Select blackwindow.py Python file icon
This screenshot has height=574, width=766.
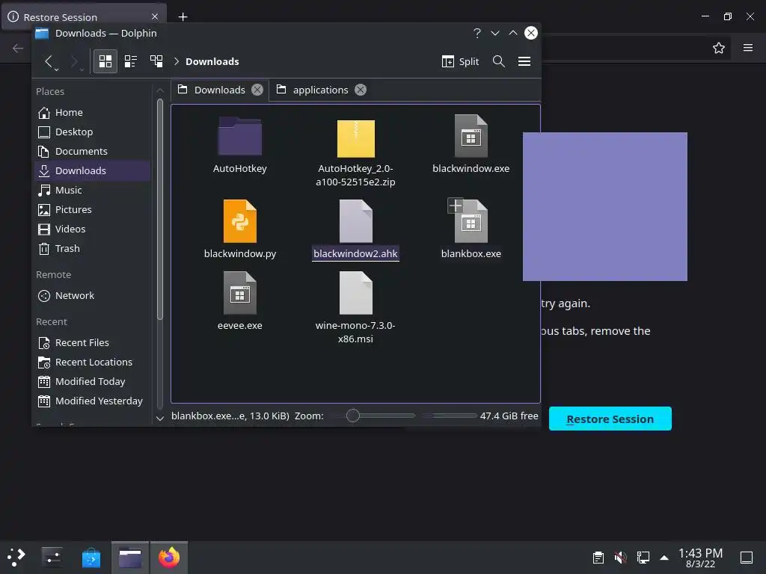point(240,221)
